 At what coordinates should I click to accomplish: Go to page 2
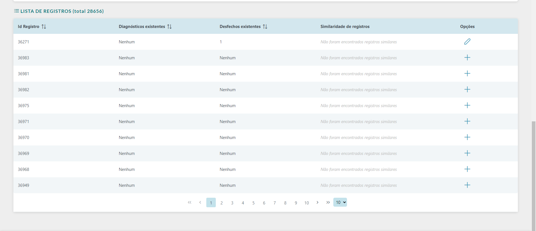pyautogui.click(x=222, y=203)
